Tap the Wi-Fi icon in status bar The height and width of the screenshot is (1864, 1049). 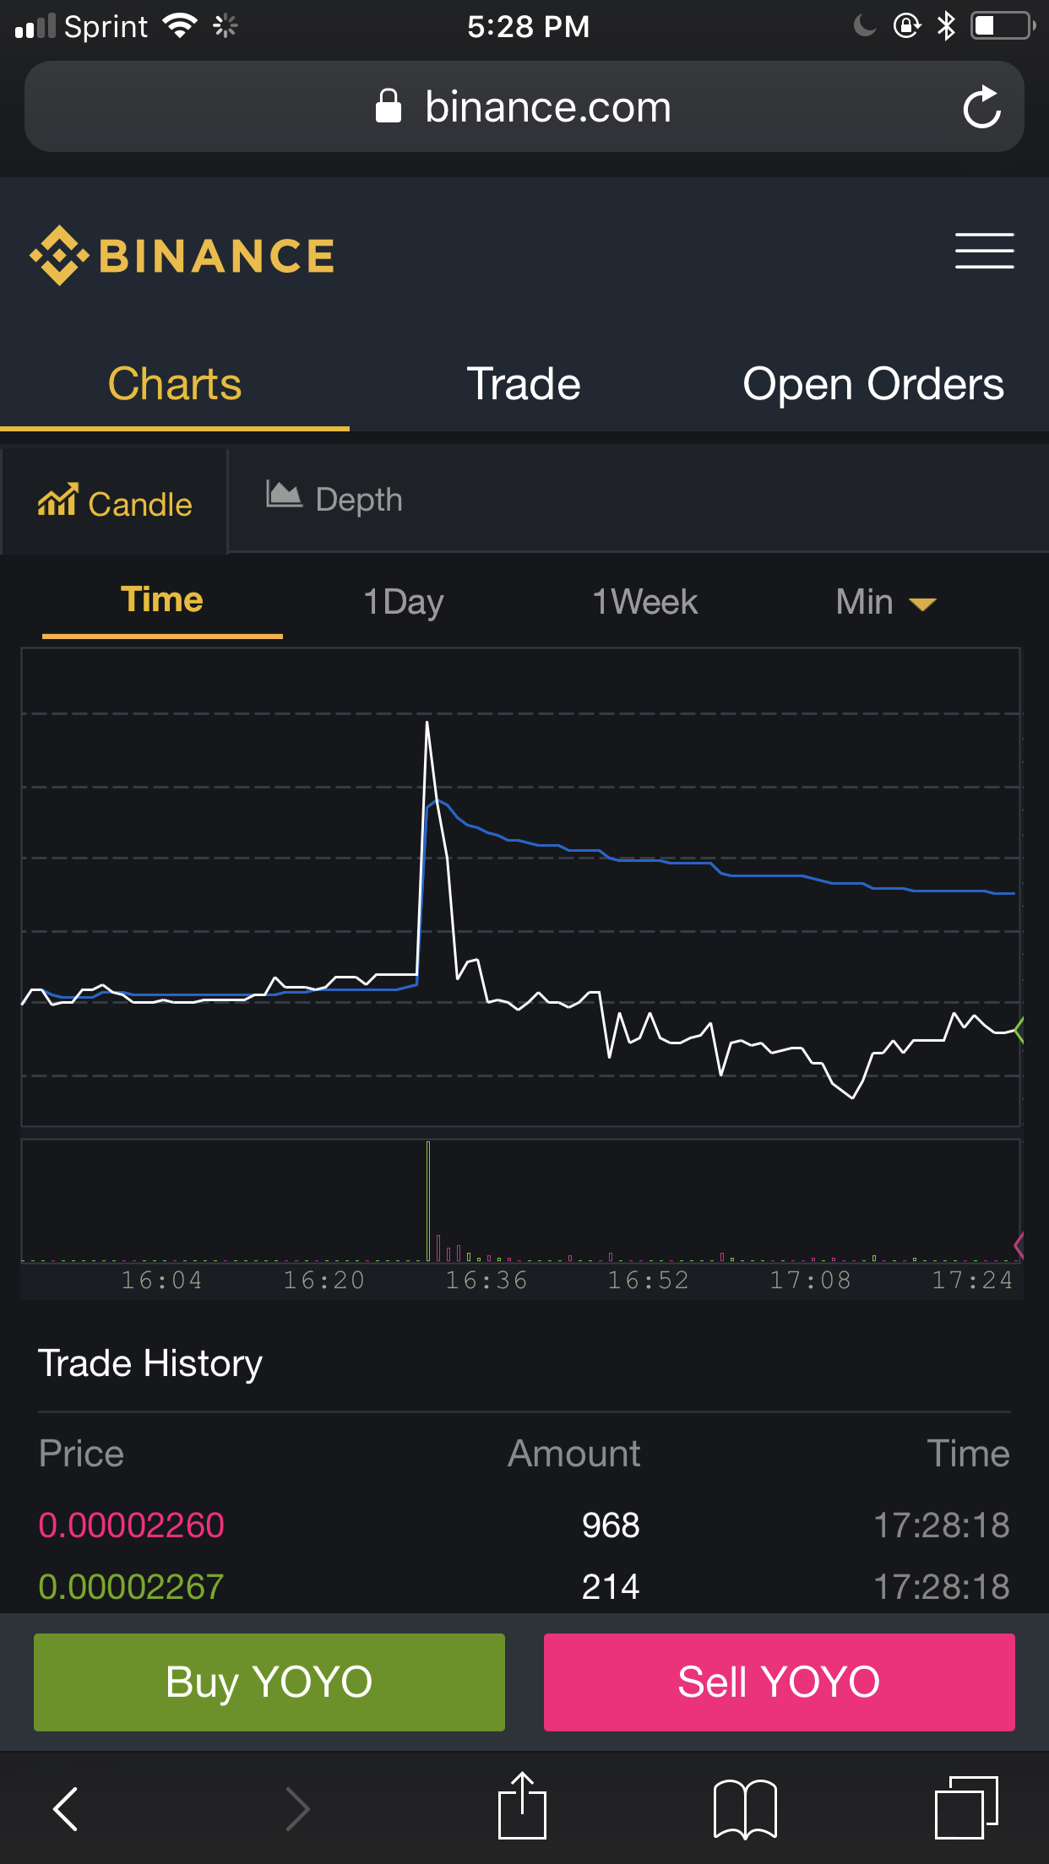coord(180,25)
